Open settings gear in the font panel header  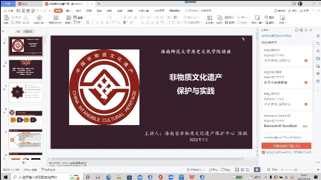click(x=301, y=30)
